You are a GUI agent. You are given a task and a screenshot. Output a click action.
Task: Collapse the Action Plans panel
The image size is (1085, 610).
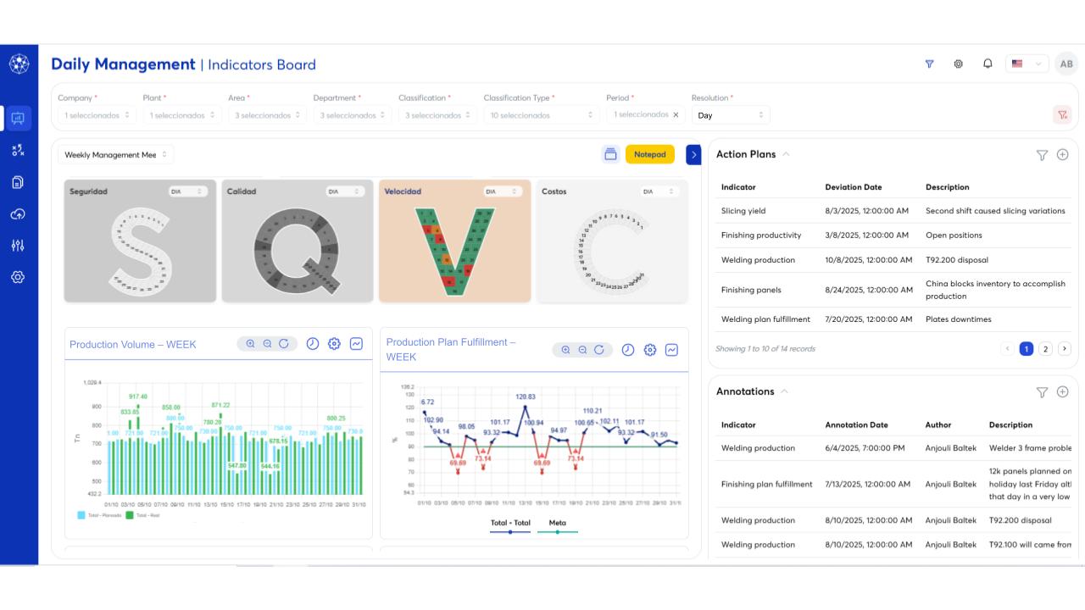coord(786,154)
